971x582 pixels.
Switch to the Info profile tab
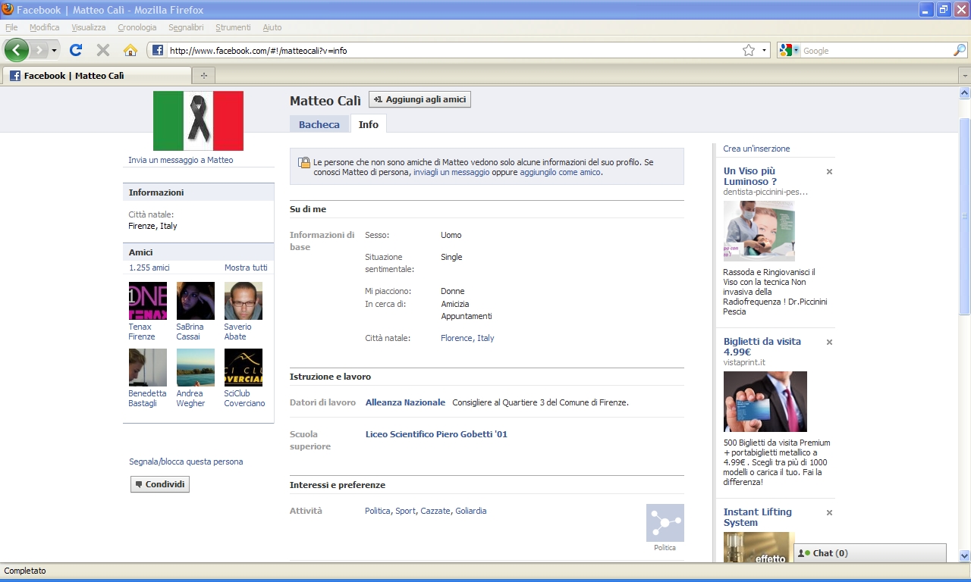(369, 124)
